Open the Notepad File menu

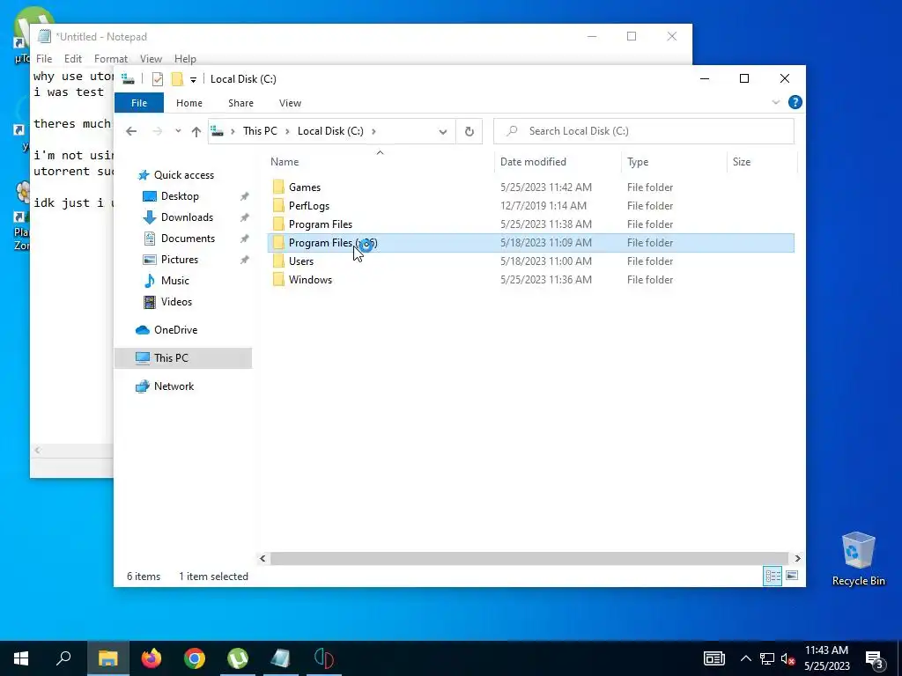[44, 59]
